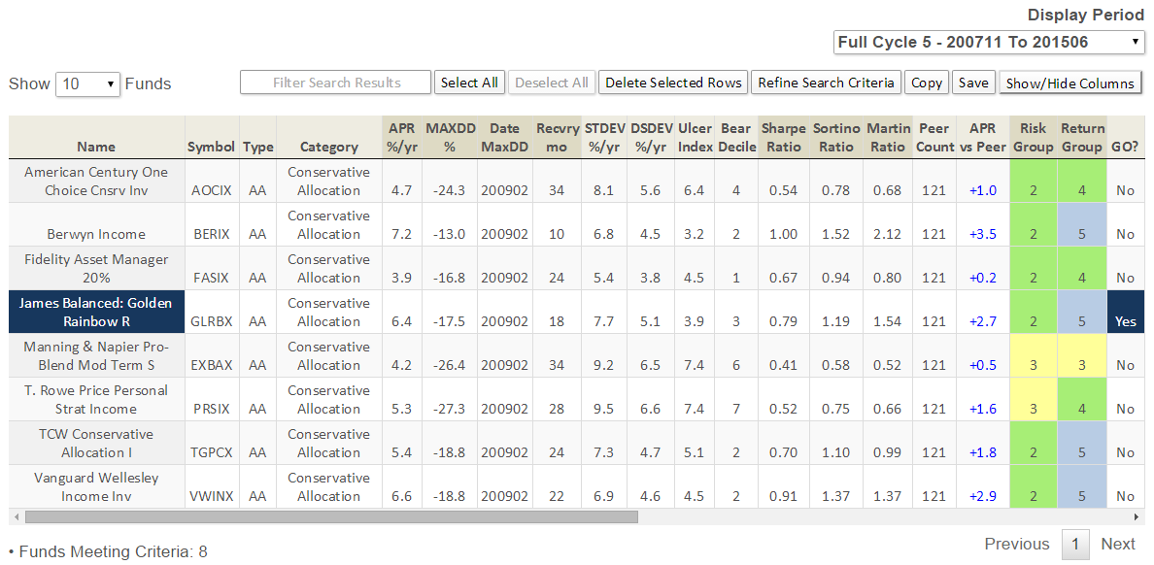The height and width of the screenshot is (565, 1154).
Task: Click the Save button
Action: [973, 83]
